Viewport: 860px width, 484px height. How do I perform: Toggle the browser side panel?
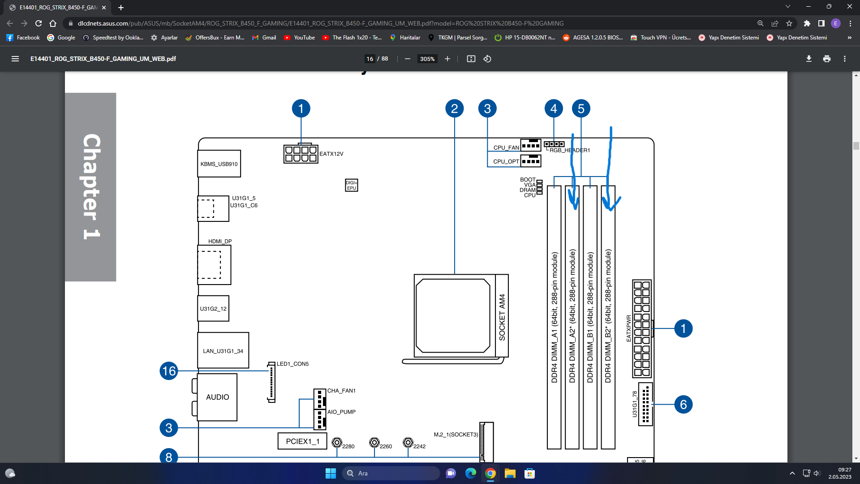click(821, 23)
